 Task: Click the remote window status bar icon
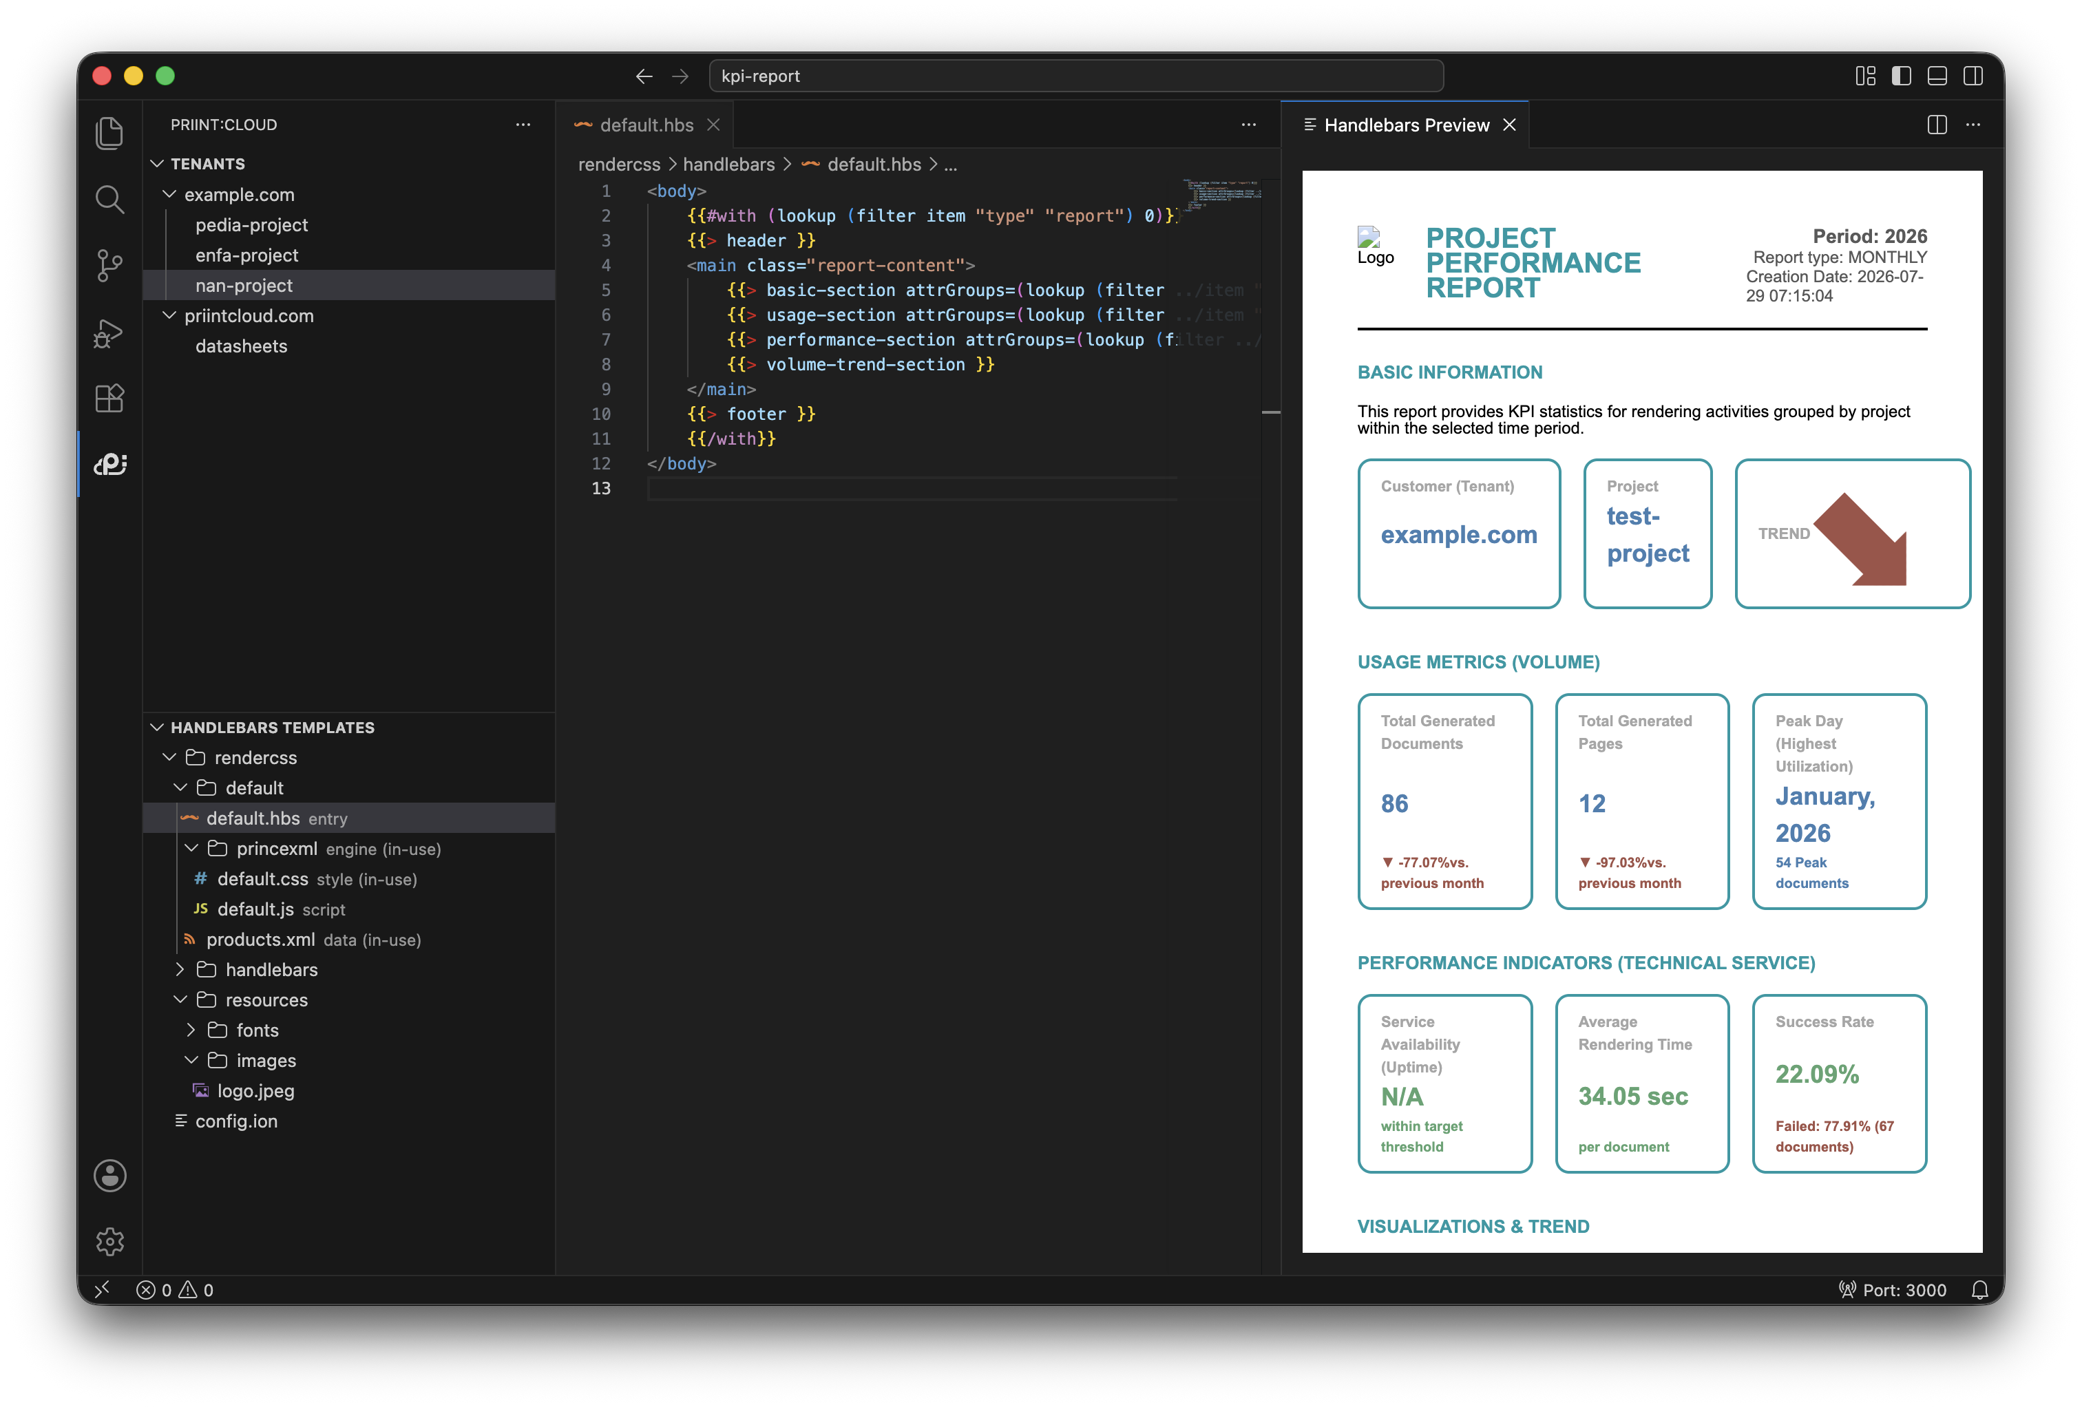pyautogui.click(x=102, y=1291)
